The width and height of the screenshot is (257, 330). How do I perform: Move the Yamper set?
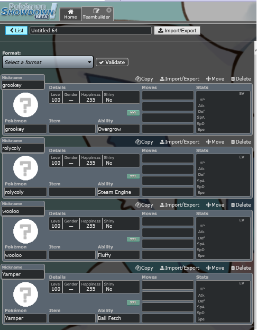click(x=215, y=268)
